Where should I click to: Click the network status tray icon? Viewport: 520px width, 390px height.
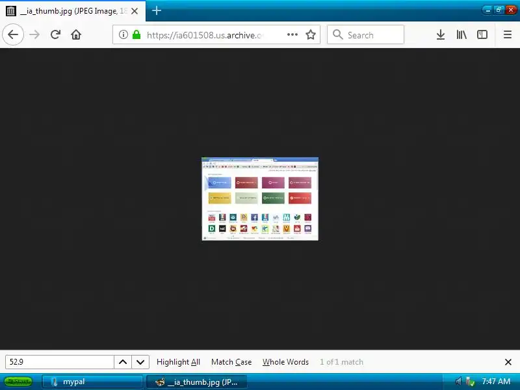tap(470, 382)
